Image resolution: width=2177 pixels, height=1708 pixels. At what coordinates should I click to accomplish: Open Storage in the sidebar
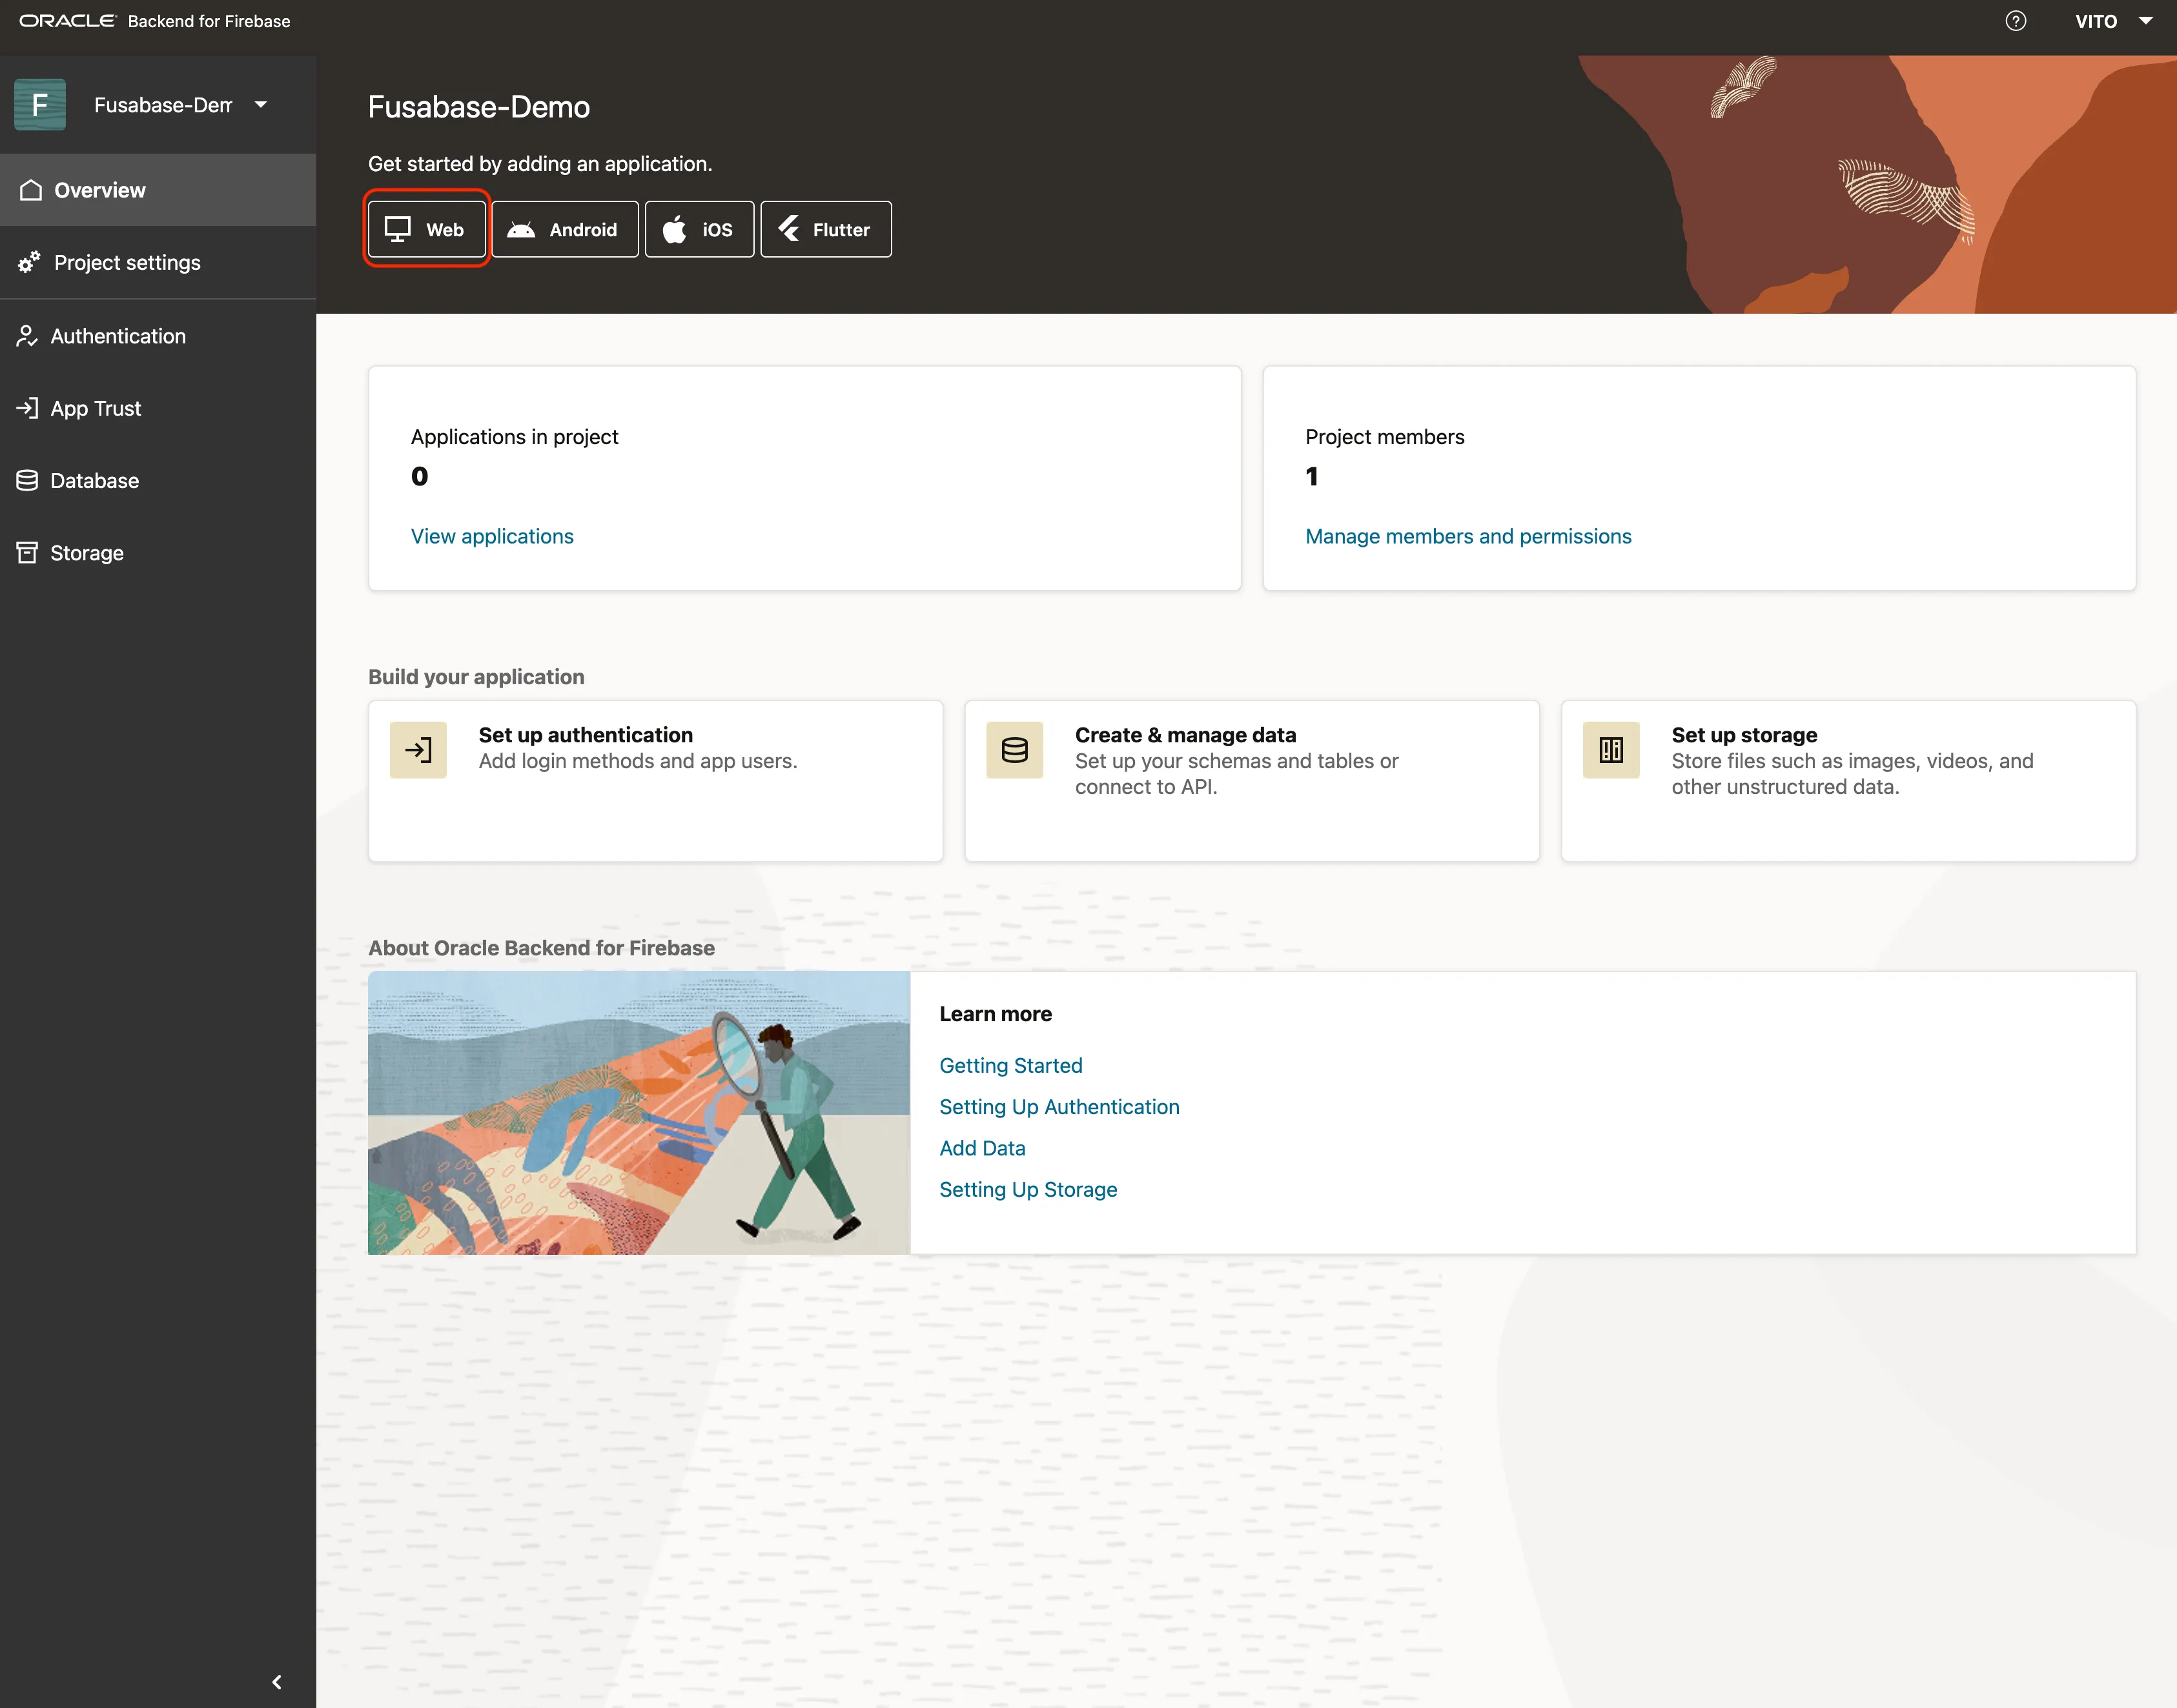tap(158, 552)
